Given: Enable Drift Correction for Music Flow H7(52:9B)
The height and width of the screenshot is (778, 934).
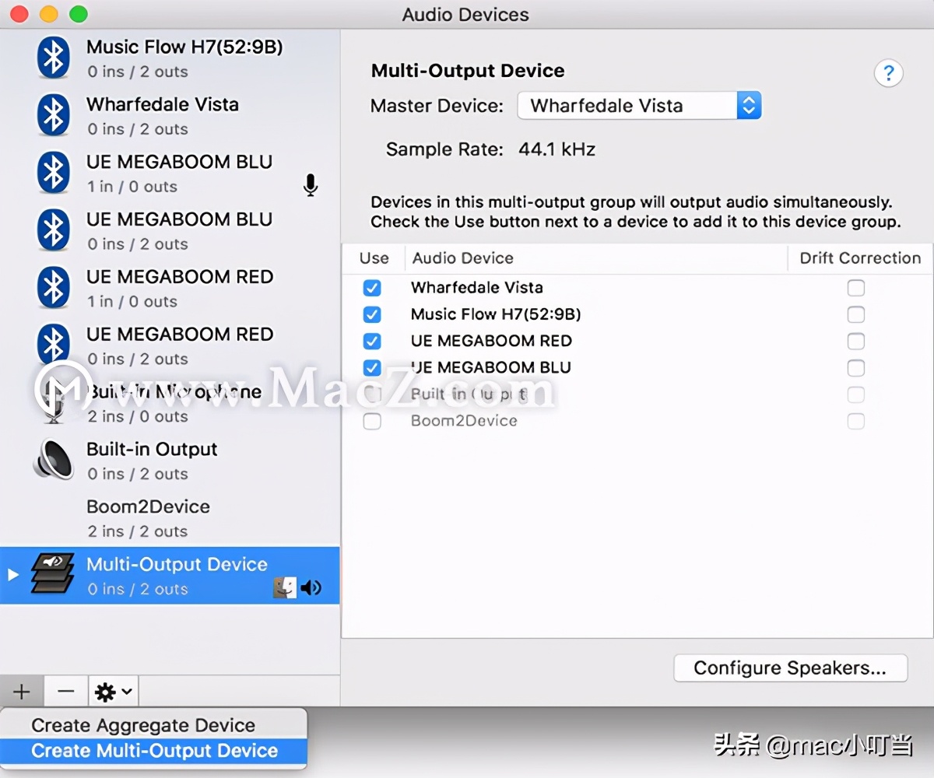Looking at the screenshot, I should pyautogui.click(x=856, y=314).
